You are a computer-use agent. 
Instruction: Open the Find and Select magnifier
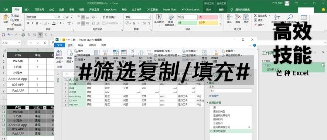coord(290,17)
